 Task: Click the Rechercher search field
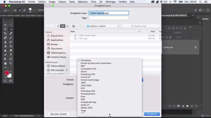pyautogui.click(x=140, y=26)
